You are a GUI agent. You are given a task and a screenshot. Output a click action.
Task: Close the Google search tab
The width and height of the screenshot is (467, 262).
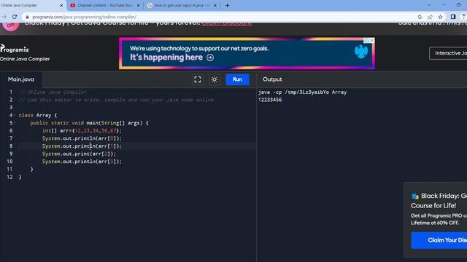[215, 5]
